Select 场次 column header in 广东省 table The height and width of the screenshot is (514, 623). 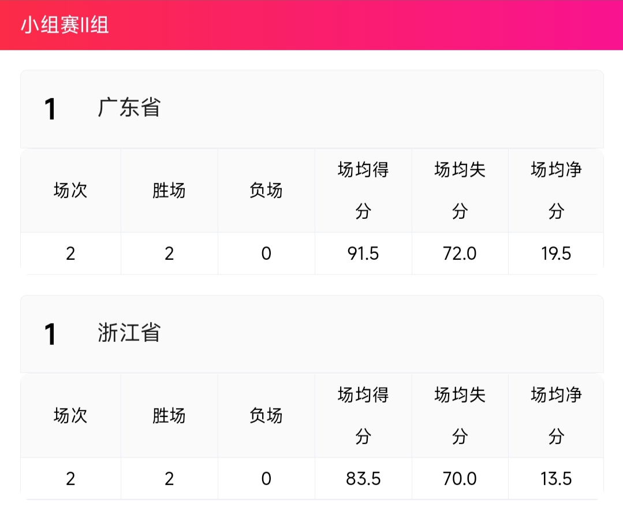click(70, 191)
